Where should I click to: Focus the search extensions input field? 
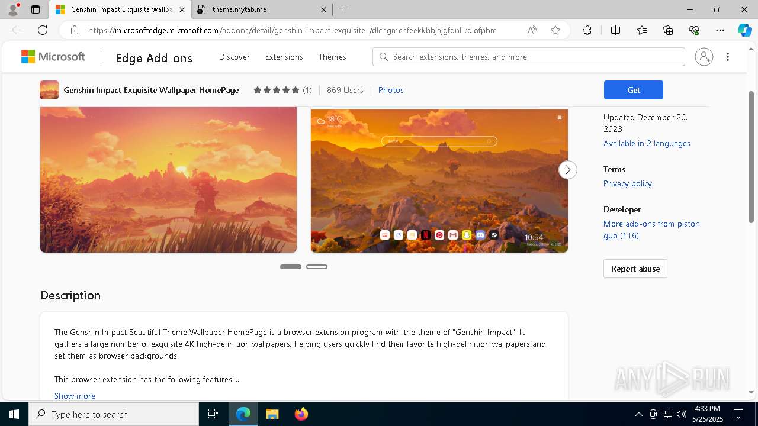tap(529, 57)
